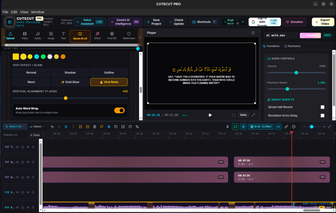Toggle the green loop playback button
Viewport: 336px width, 213px height.
[x=235, y=127]
